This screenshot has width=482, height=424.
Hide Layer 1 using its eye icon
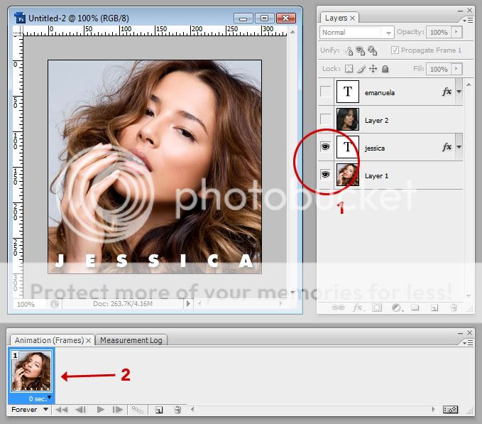pos(326,175)
